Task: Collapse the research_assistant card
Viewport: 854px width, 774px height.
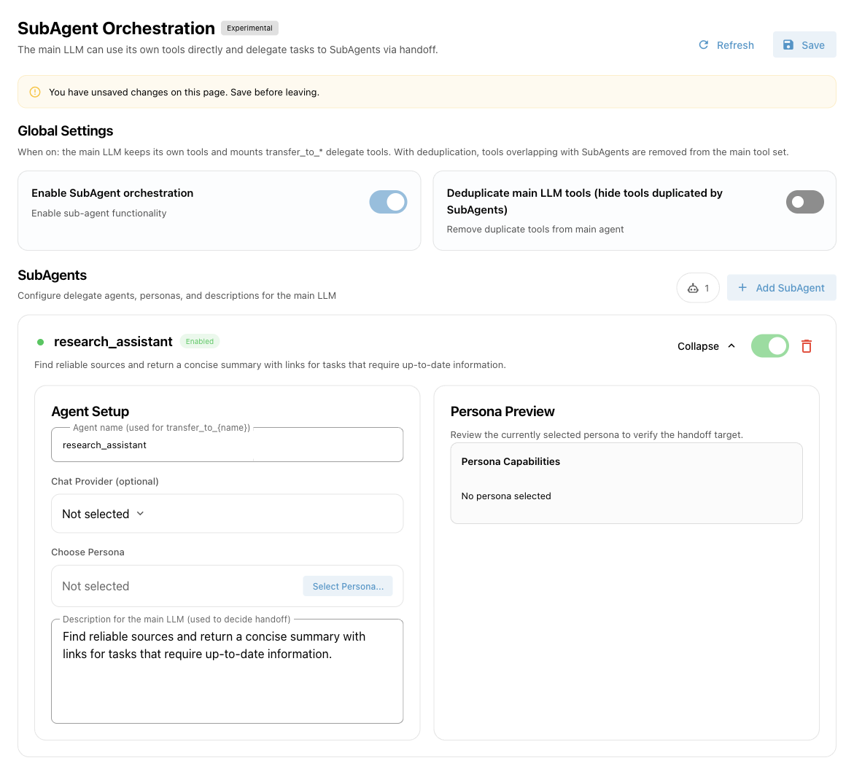Action: pos(707,346)
